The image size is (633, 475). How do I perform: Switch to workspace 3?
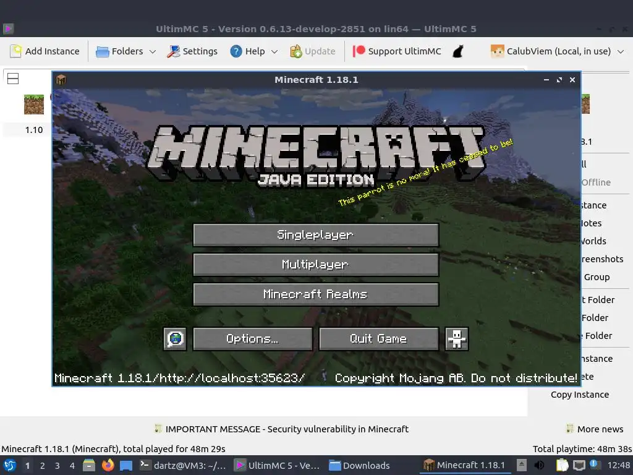57,466
